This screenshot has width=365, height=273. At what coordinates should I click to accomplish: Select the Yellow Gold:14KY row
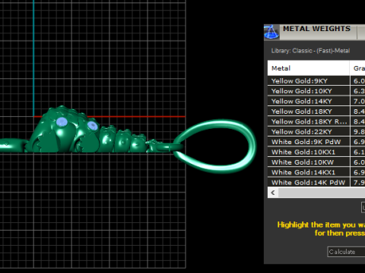(316, 101)
